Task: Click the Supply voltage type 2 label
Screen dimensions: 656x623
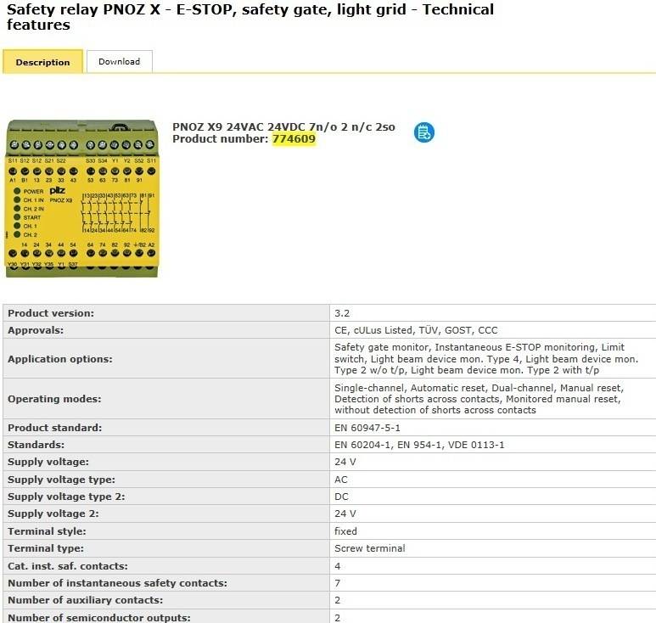Action: point(66,497)
